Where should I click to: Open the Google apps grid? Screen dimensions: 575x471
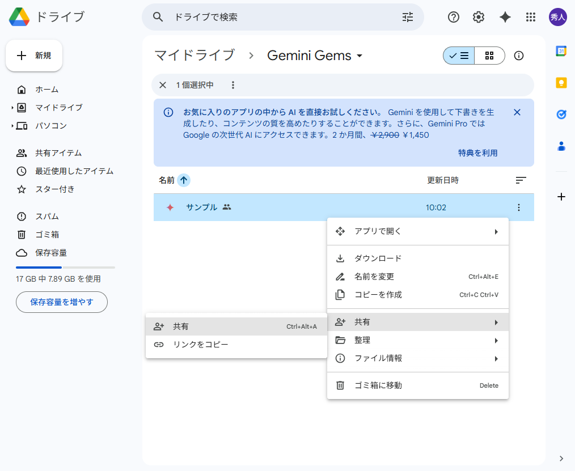coord(531,17)
